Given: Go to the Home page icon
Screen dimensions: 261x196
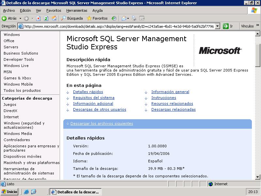Looking at the screenshot, I should (x=54, y=18).
